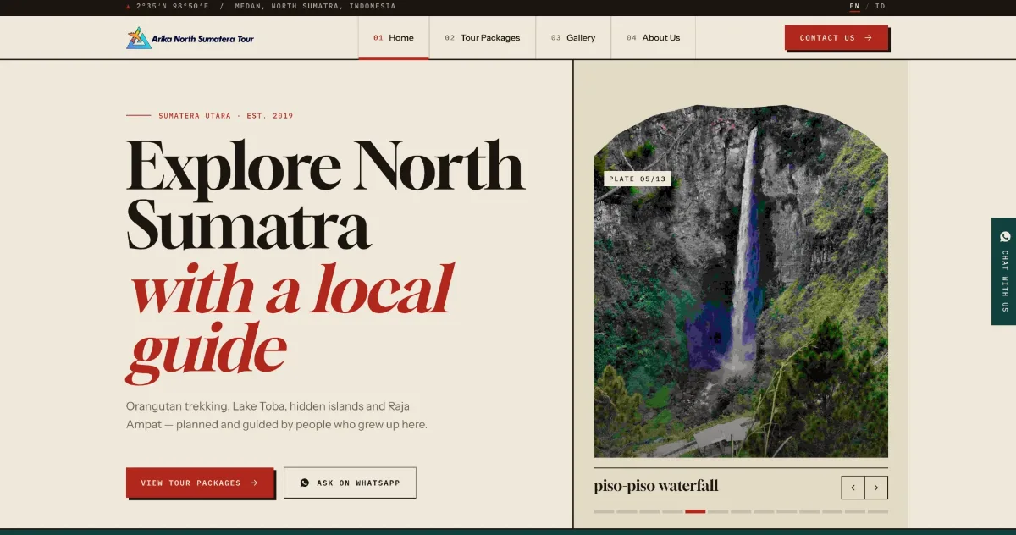This screenshot has width=1016, height=535.
Task: Click Ask on WhatsApp button
Action: tap(350, 483)
